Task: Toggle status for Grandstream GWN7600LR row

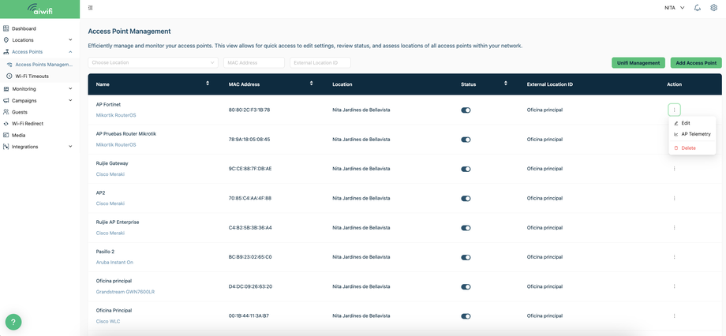Action: pos(466,286)
